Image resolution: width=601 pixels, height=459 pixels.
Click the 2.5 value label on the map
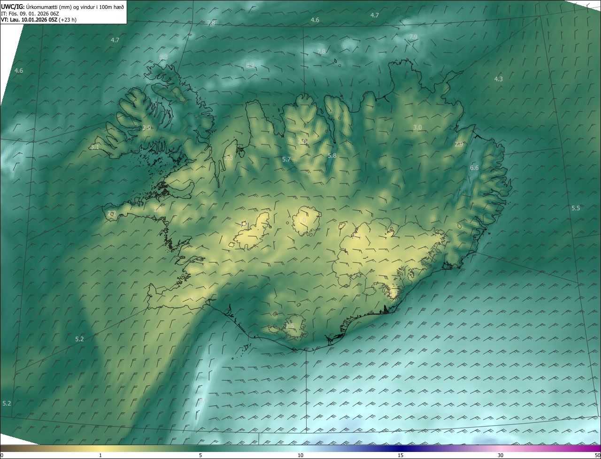[x=290, y=326]
